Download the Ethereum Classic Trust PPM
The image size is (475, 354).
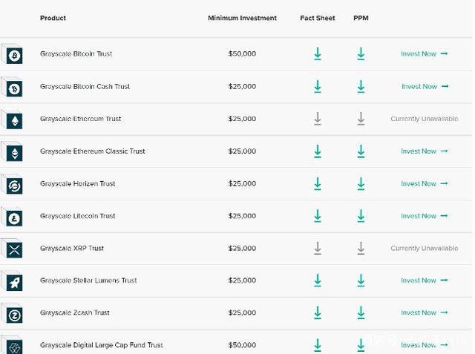[361, 151]
